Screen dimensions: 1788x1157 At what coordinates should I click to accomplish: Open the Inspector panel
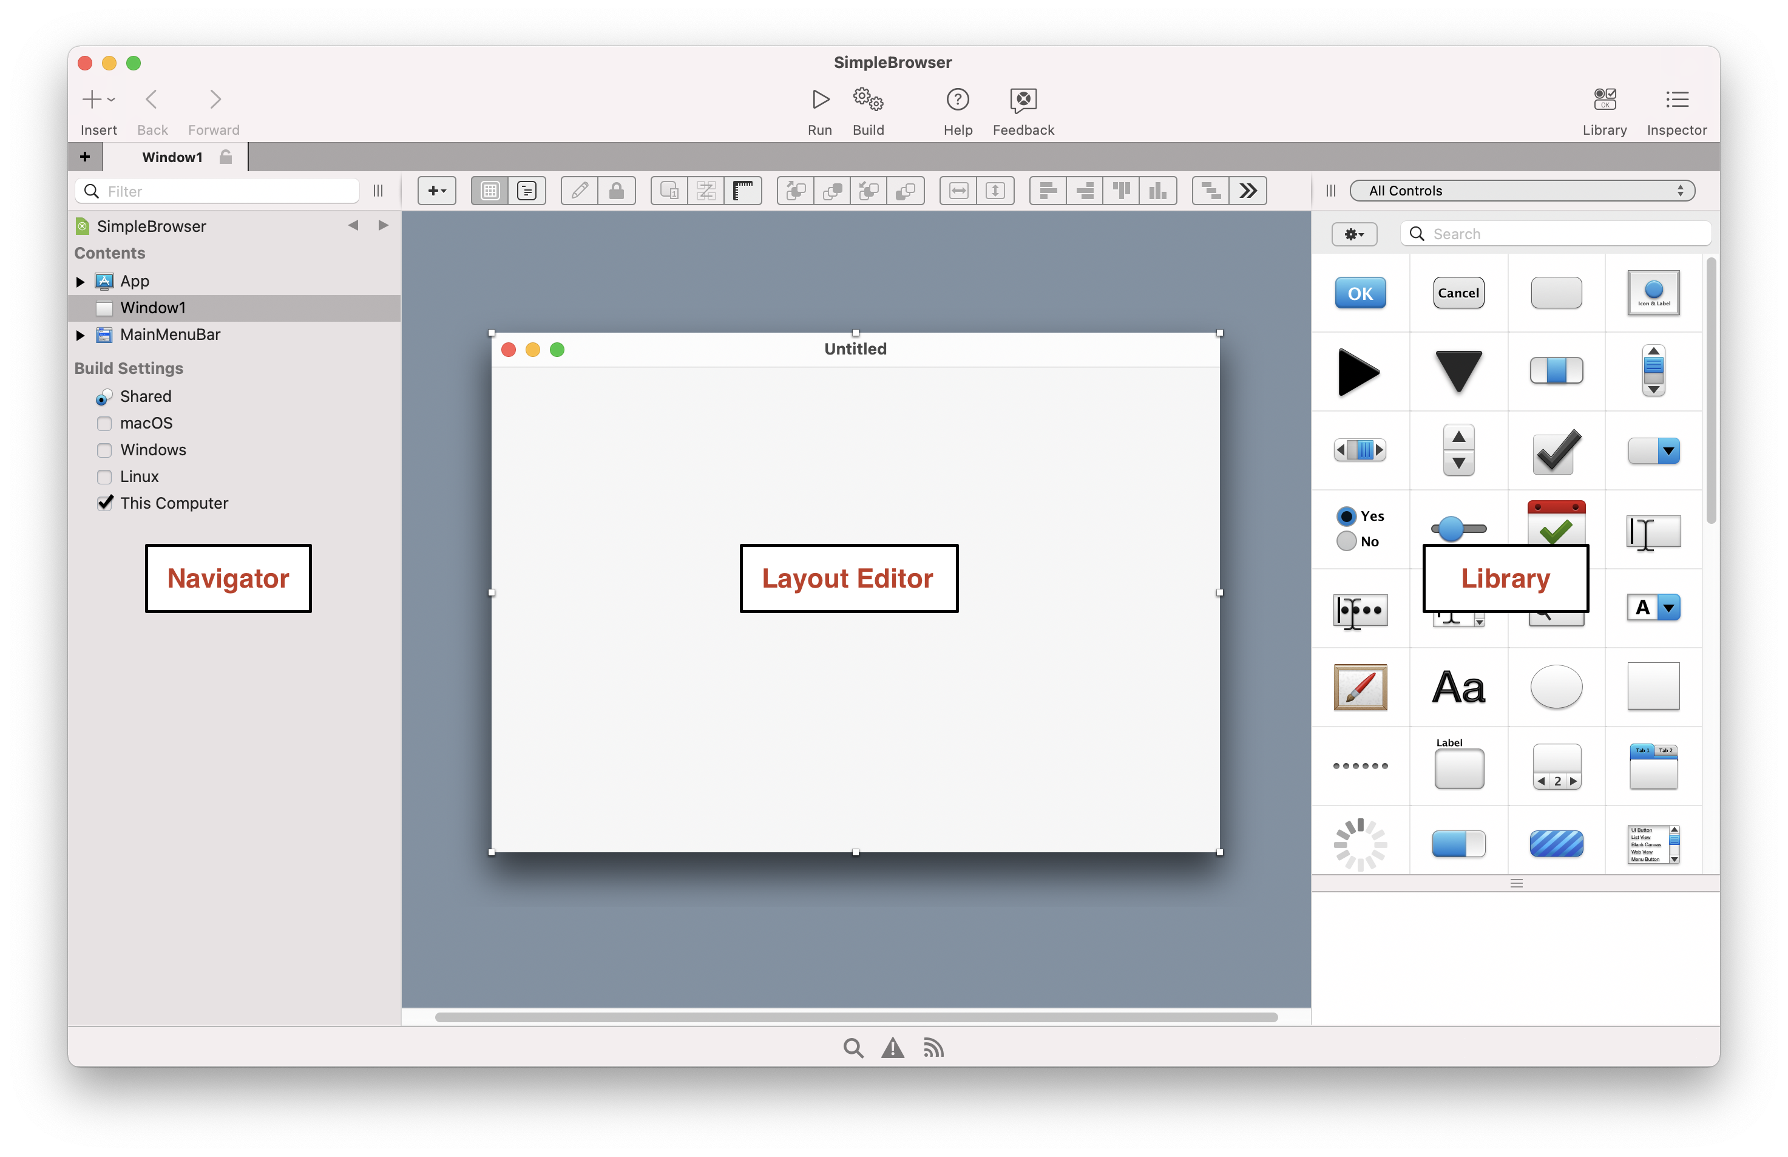pos(1677,110)
